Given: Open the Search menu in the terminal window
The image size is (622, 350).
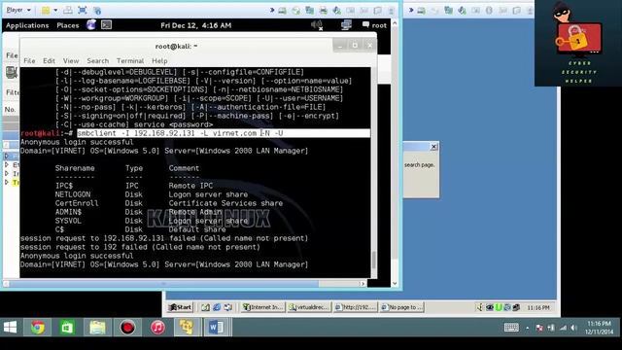Looking at the screenshot, I should [x=98, y=61].
